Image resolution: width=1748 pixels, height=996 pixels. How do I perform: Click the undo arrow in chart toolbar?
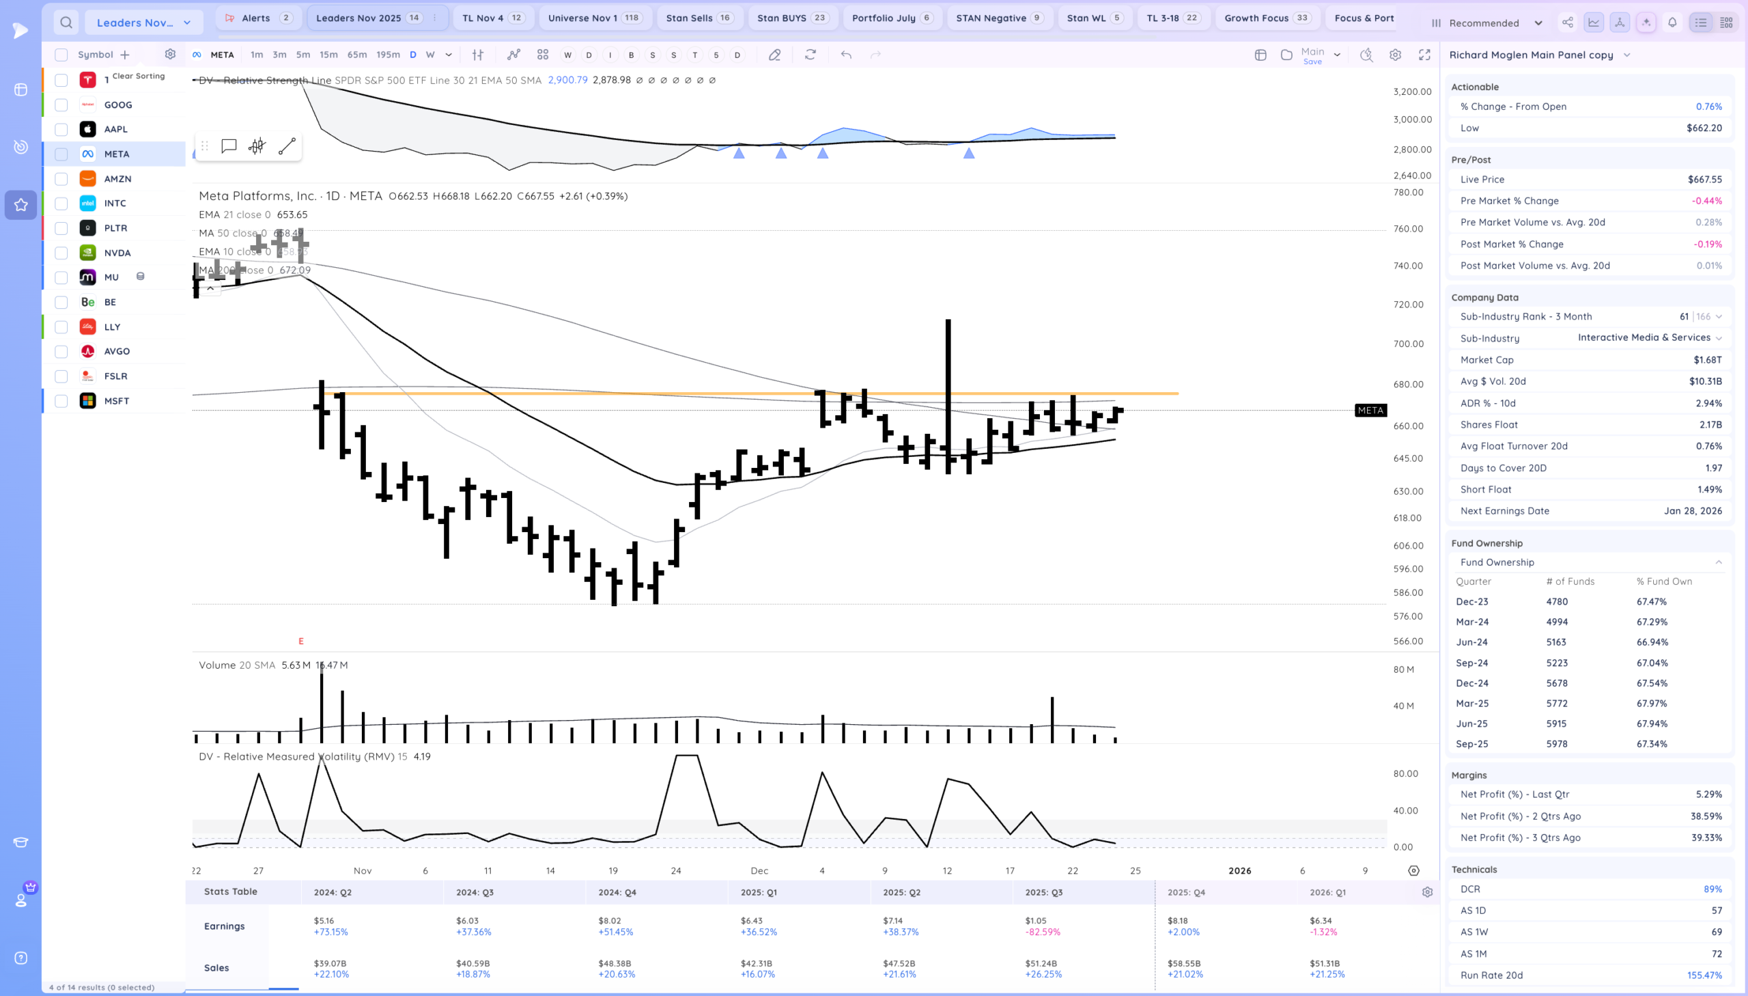click(845, 55)
